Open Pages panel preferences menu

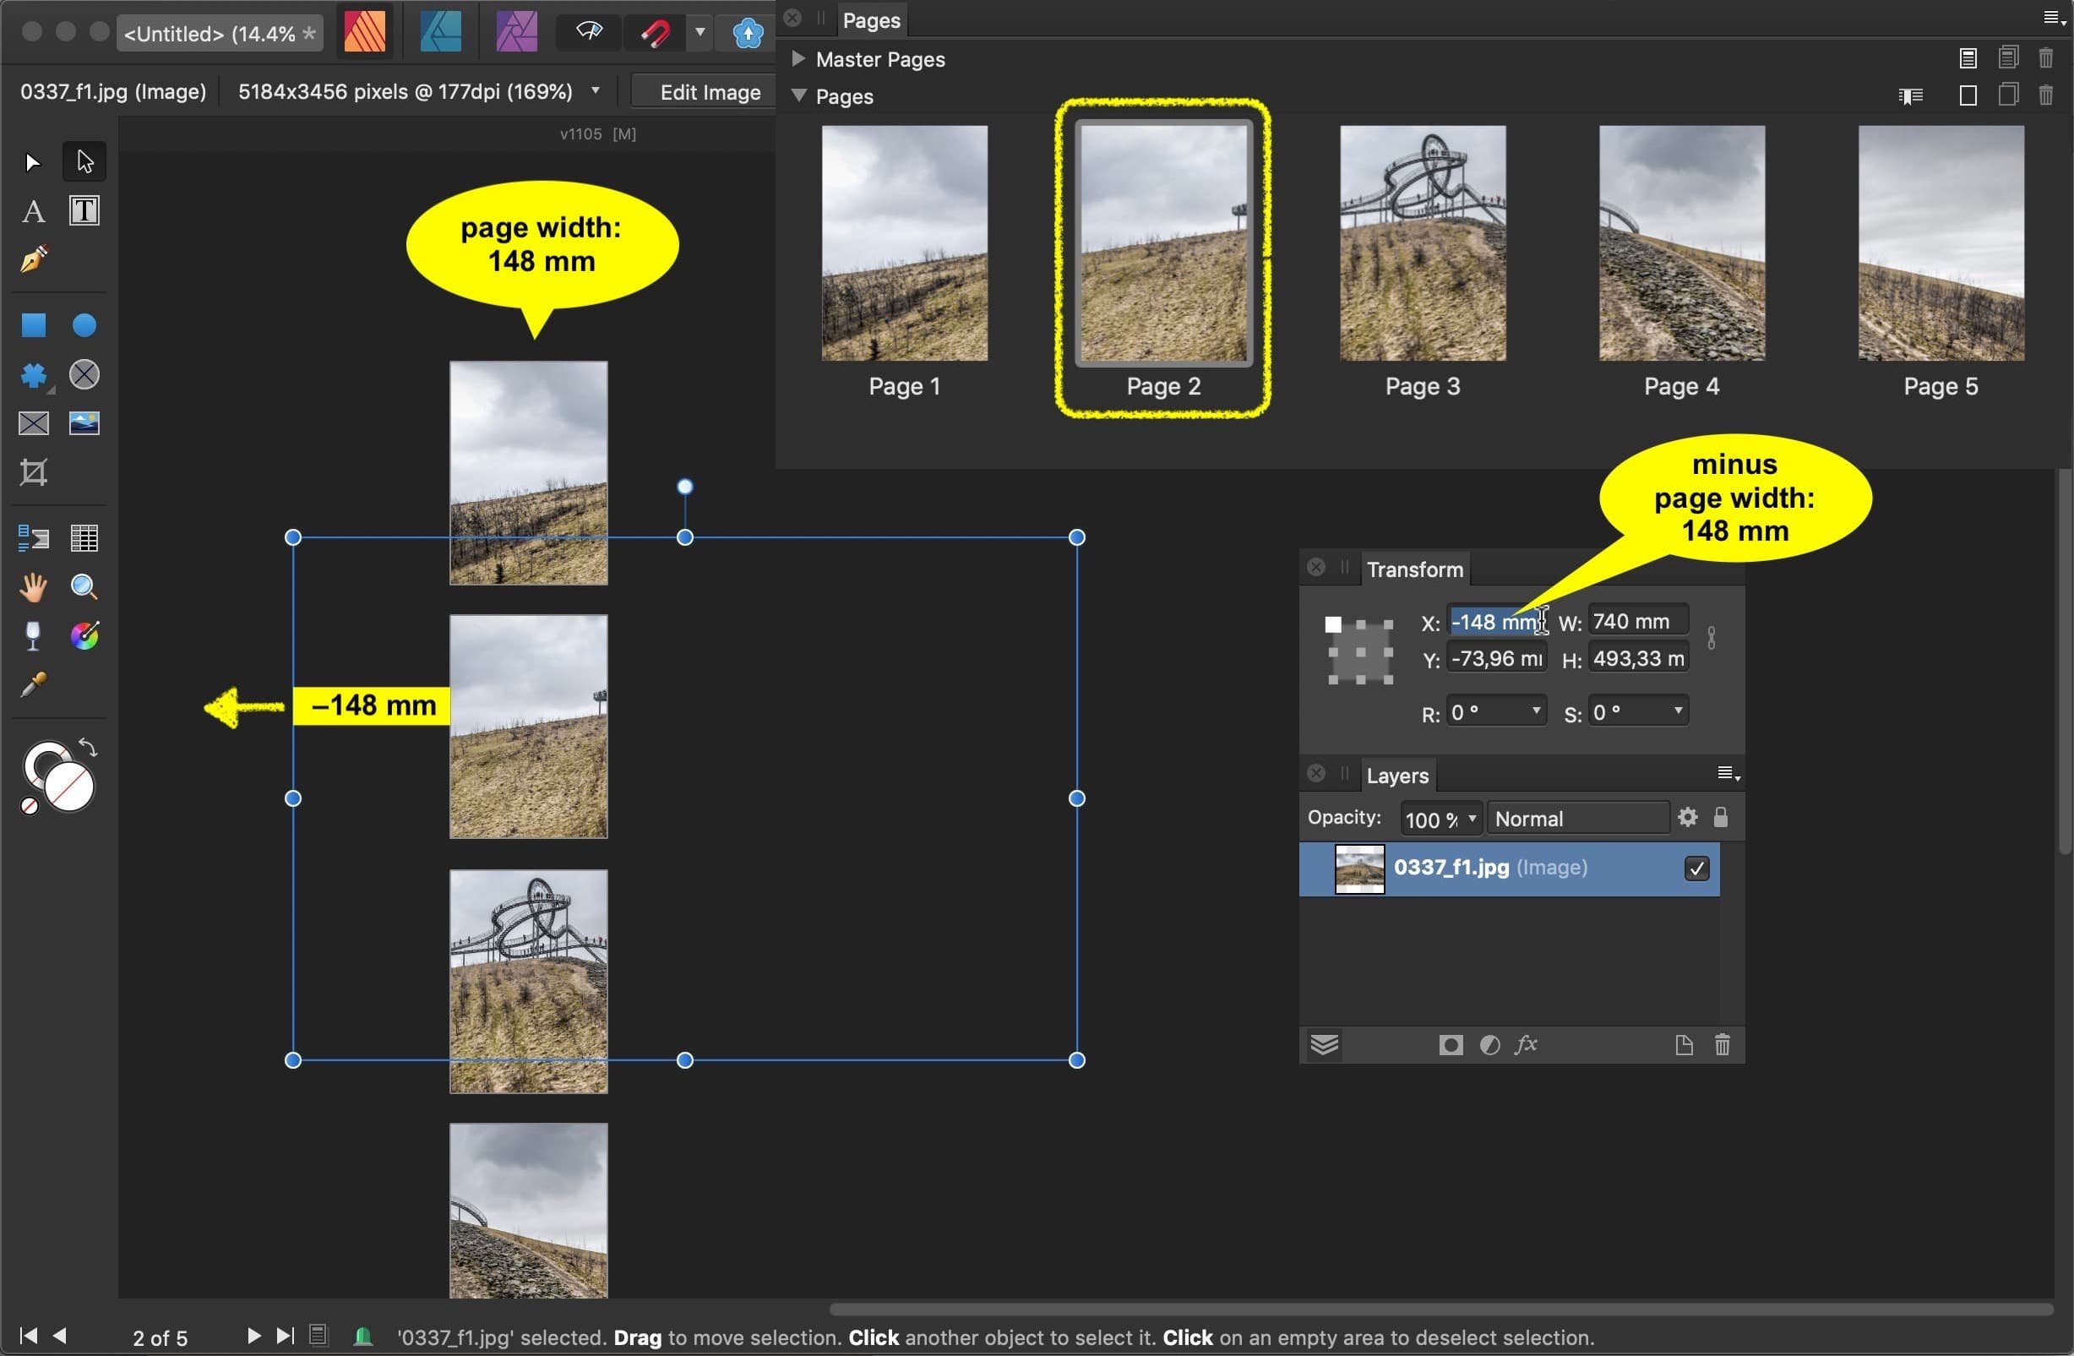2053,19
